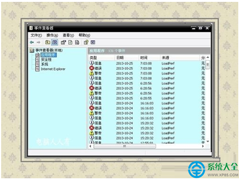Select the 安全性 log in the tree

point(46,59)
